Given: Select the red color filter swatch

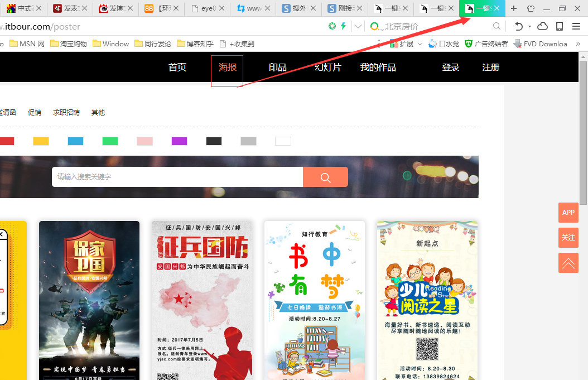Looking at the screenshot, I should (6, 141).
